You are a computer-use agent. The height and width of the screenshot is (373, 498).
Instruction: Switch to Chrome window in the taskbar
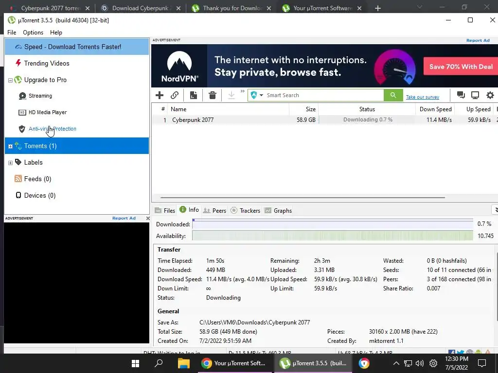tap(234, 363)
